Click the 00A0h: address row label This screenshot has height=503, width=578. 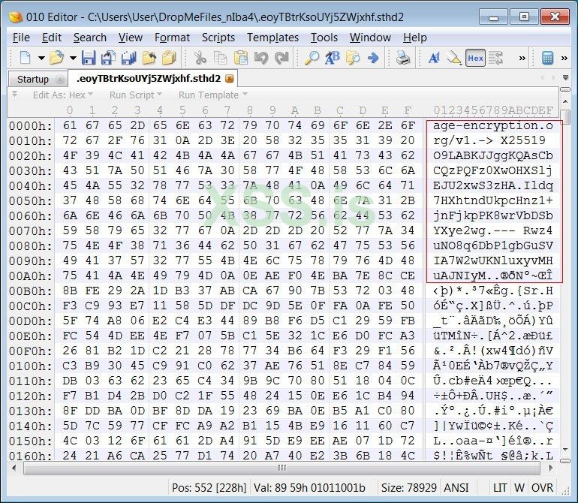click(x=31, y=276)
